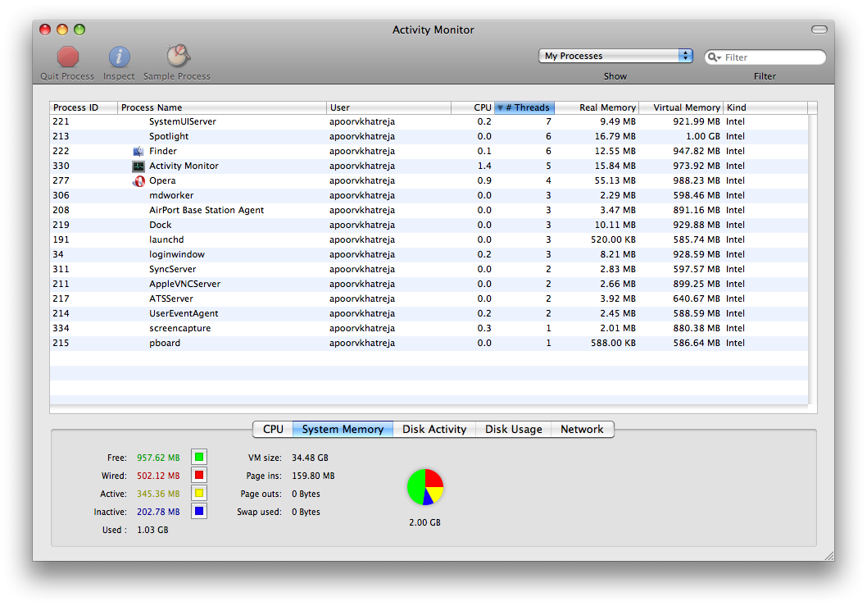Click the Filter magnifying glass icon
This screenshot has height=606, width=867.
(714, 57)
